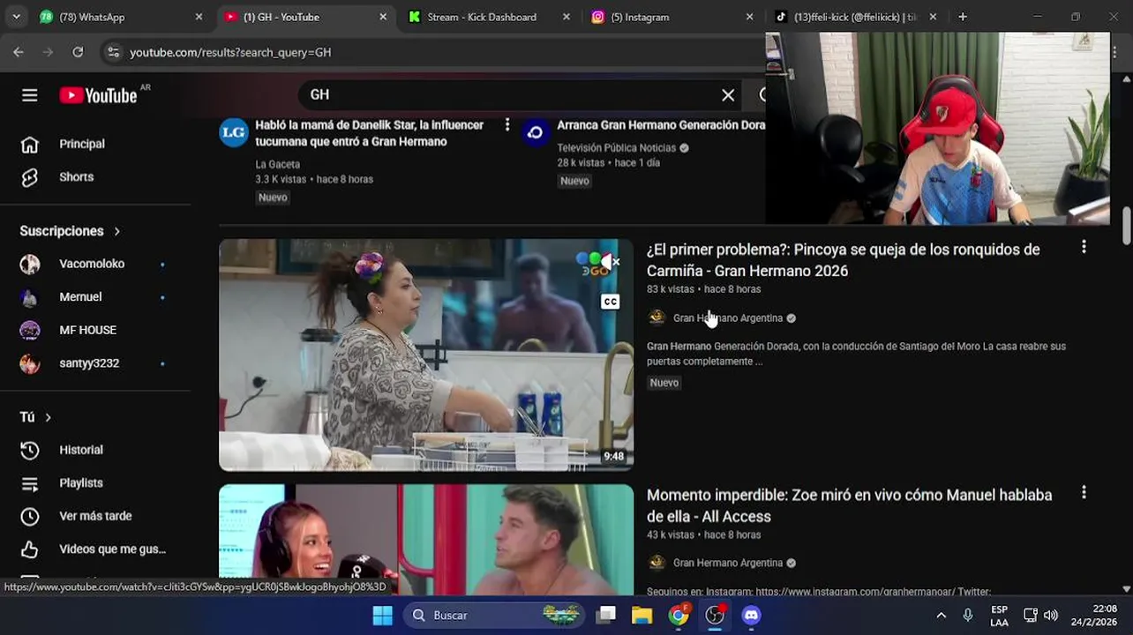Open the Historial clock icon
Image resolution: width=1133 pixels, height=635 pixels.
point(30,450)
